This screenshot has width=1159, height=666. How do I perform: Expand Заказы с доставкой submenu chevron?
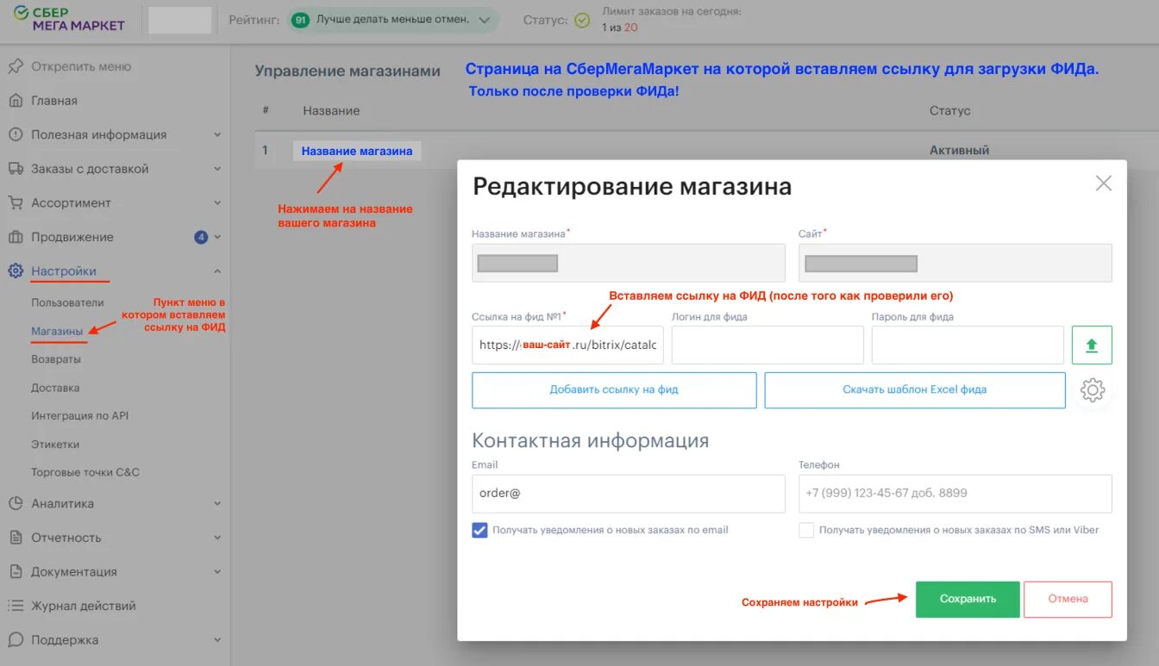point(217,169)
